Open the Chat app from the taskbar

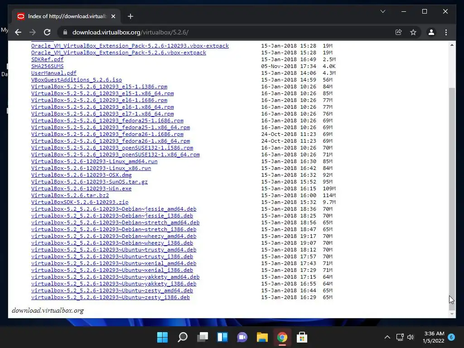[242, 337]
